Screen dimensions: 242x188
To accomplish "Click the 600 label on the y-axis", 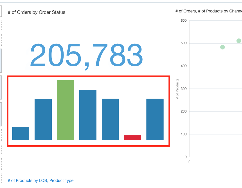I will click(x=184, y=21).
